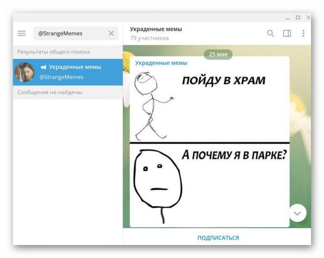The image size is (324, 258).
Task: Click the megaphone channel icon
Action: (x=43, y=67)
